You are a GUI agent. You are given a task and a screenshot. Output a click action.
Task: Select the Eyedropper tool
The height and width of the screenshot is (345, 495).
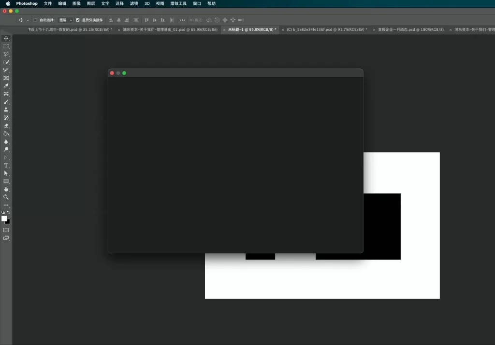tap(6, 85)
